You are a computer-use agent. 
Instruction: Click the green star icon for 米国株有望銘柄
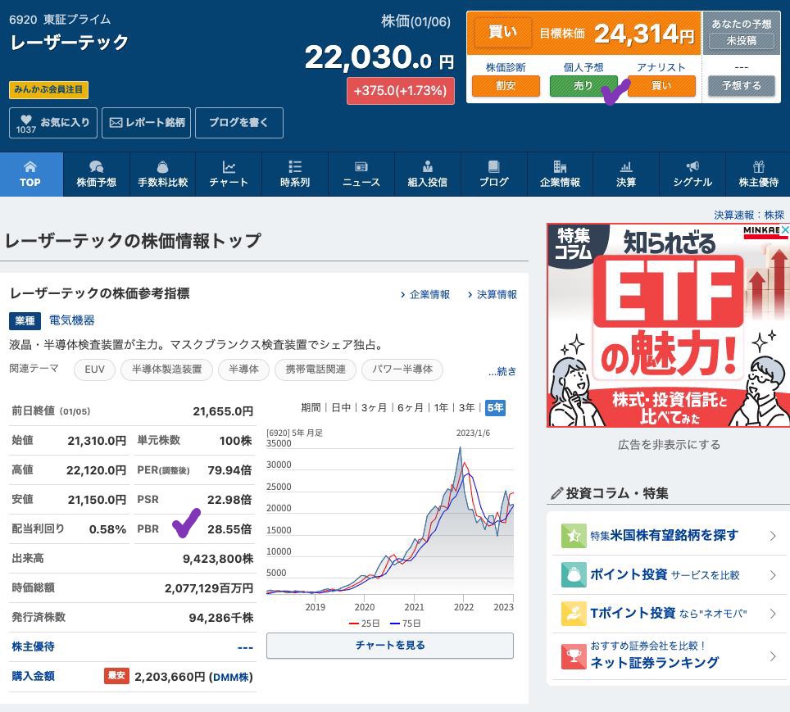[x=574, y=536]
